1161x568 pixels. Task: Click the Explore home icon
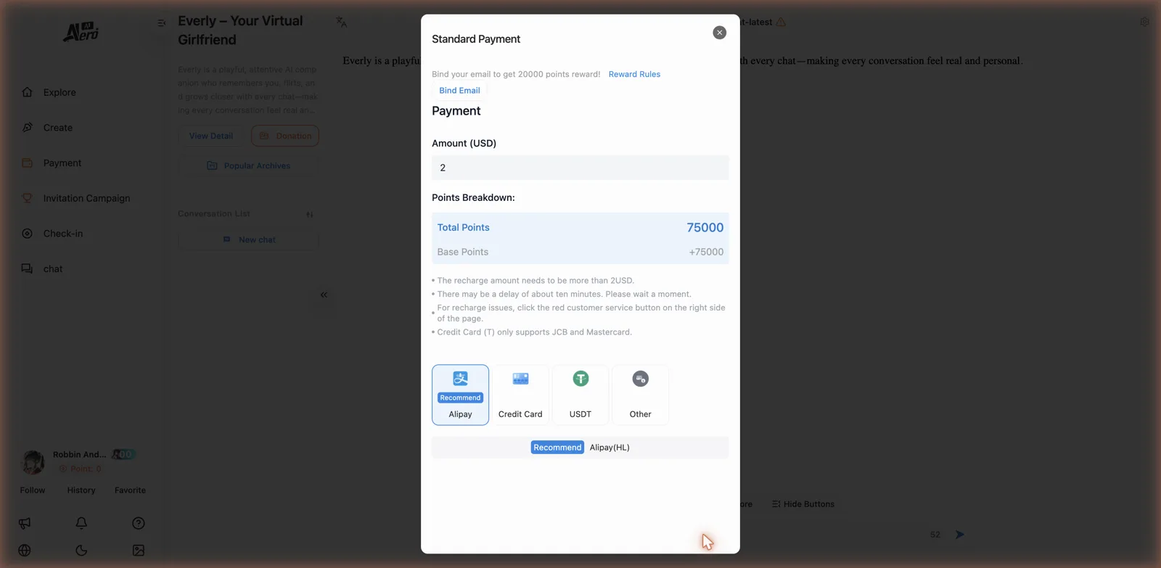[28, 92]
